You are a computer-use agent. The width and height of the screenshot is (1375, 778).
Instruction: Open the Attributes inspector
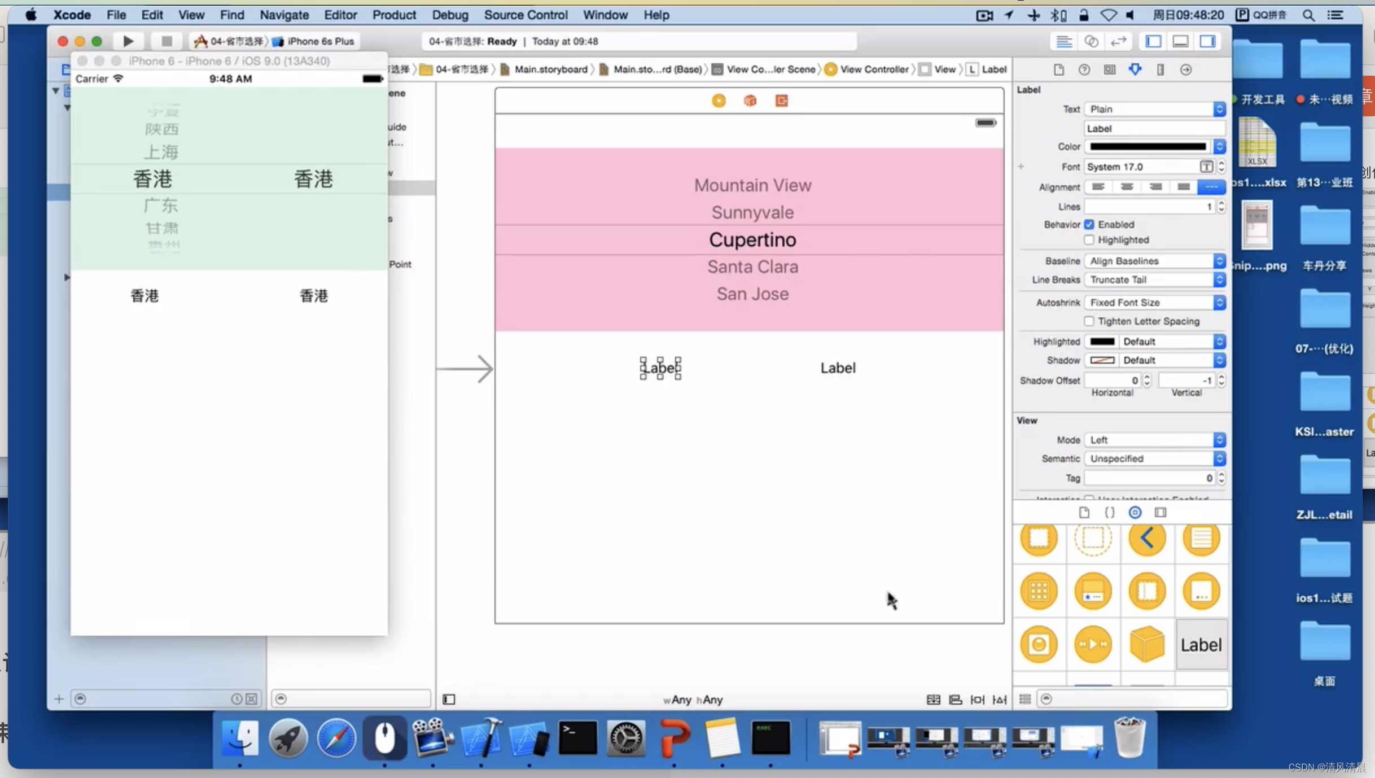coord(1135,69)
